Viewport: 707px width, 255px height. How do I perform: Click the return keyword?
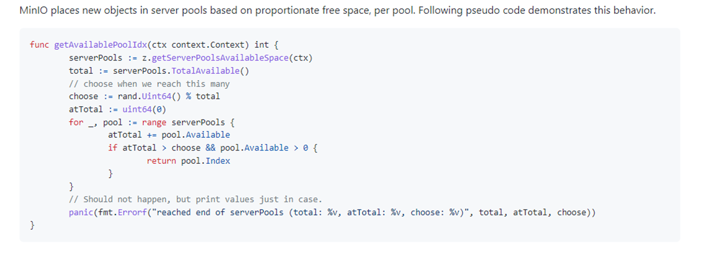point(161,161)
